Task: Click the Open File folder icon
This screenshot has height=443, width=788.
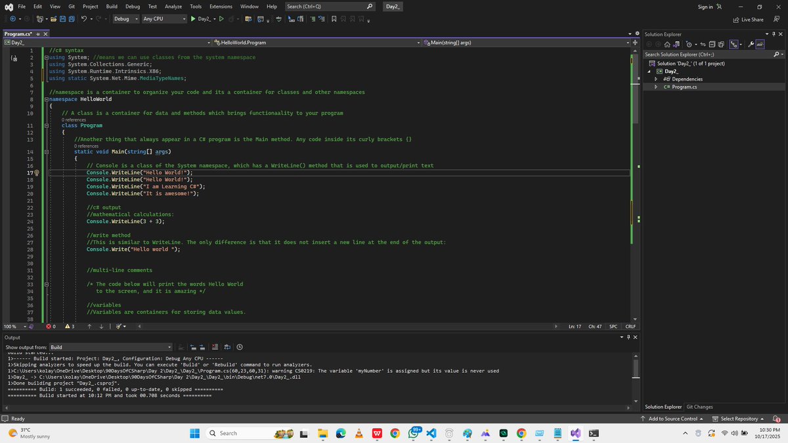Action: pos(53,19)
